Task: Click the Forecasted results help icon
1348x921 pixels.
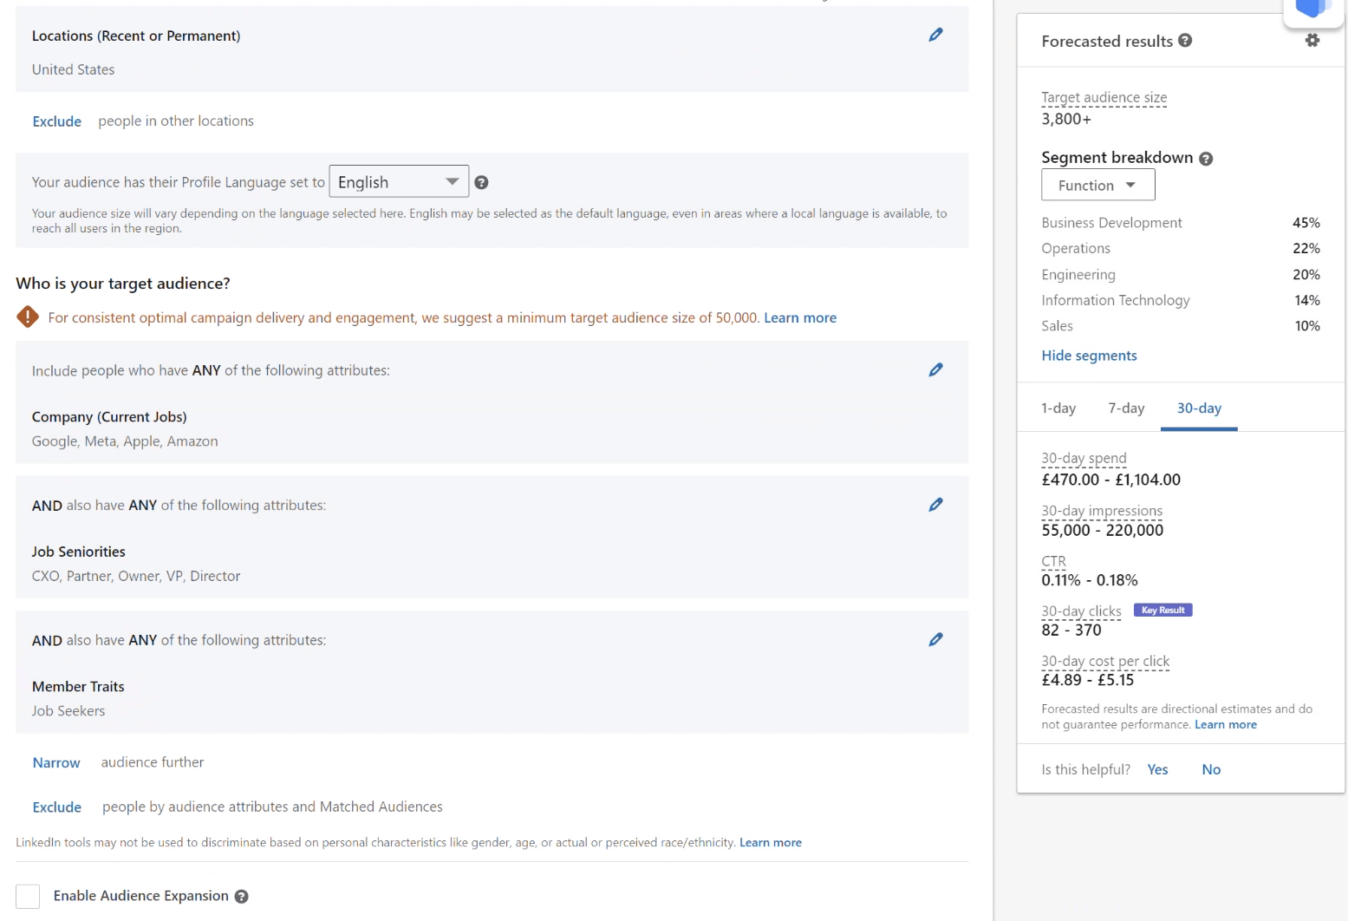Action: pyautogui.click(x=1186, y=41)
